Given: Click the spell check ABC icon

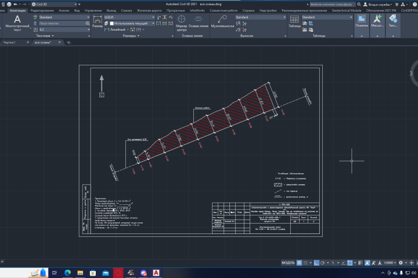Looking at the screenshot, I should point(35,17).
